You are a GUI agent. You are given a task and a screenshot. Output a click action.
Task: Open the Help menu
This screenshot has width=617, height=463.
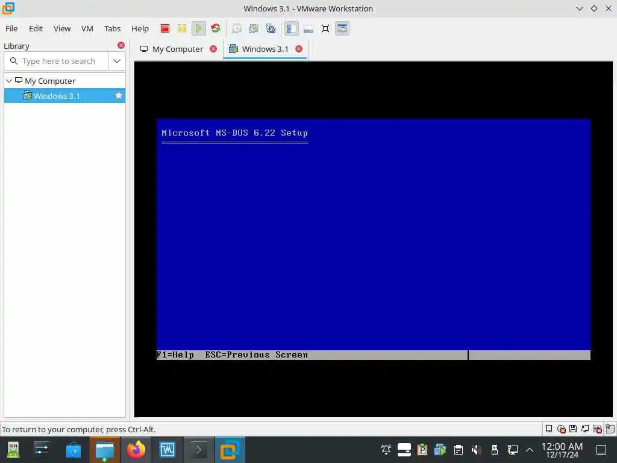[140, 28]
